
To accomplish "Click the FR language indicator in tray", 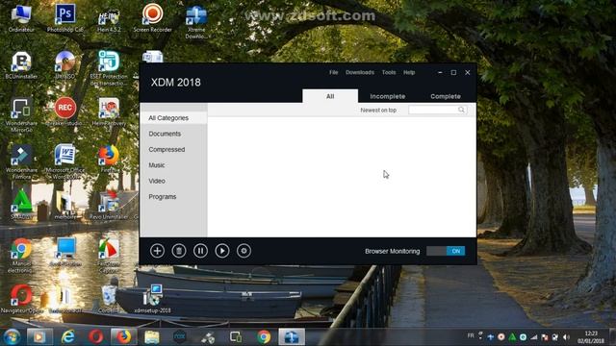I will coord(471,335).
